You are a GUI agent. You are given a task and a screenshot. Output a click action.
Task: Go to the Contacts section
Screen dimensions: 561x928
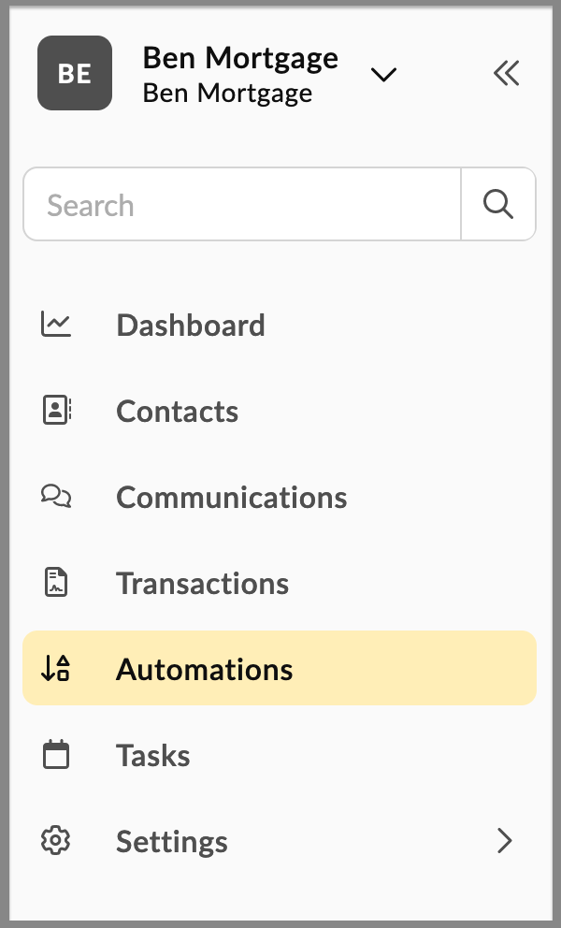(280, 411)
